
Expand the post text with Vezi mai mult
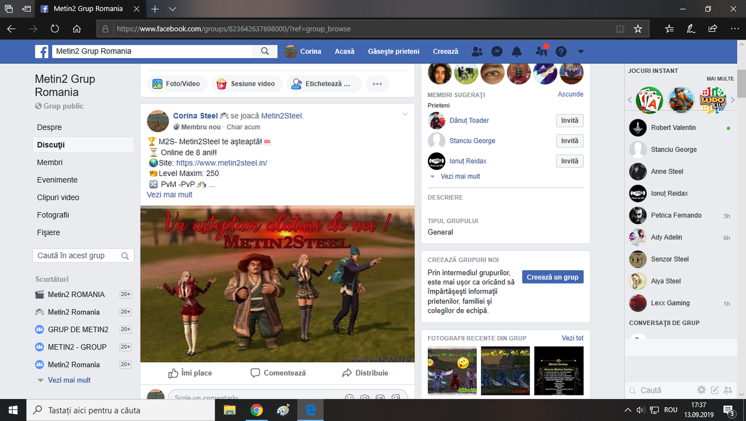(170, 194)
